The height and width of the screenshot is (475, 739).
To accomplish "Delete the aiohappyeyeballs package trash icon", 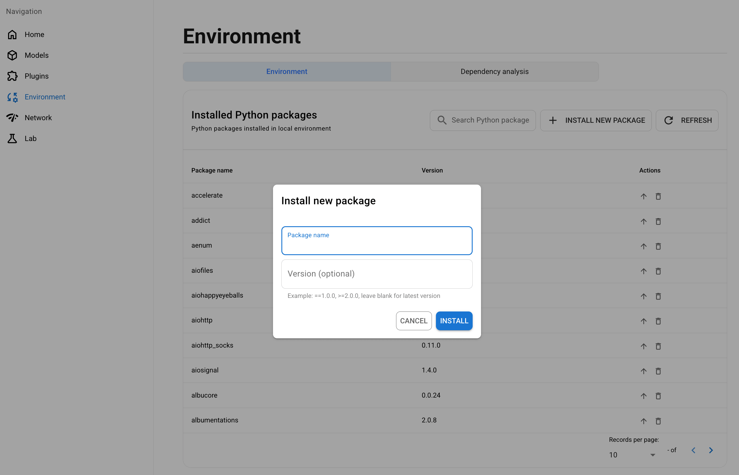I will click(658, 296).
